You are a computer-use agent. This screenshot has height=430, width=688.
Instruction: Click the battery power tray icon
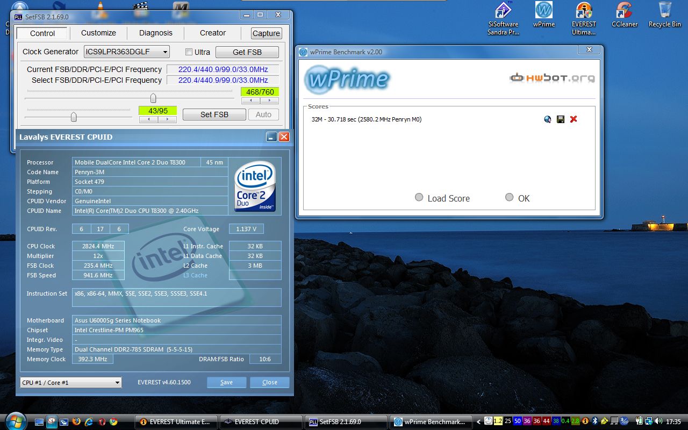(x=640, y=421)
